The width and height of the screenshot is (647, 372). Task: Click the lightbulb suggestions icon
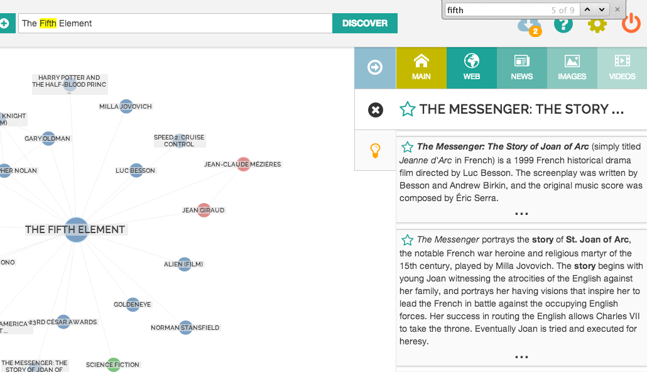pyautogui.click(x=375, y=150)
